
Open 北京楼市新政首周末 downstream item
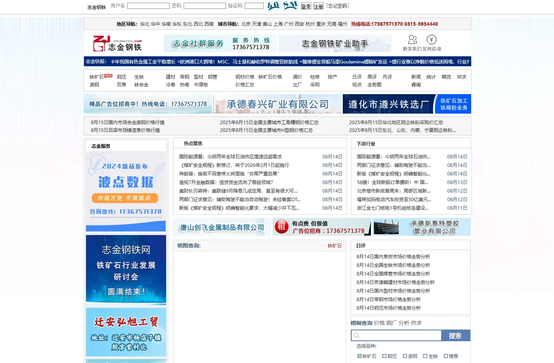[x=394, y=191]
